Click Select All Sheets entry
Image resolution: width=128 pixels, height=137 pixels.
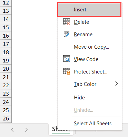click(x=92, y=124)
